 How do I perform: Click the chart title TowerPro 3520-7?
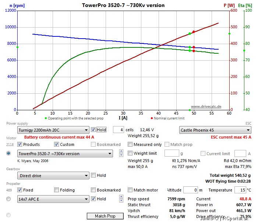tap(123, 5)
